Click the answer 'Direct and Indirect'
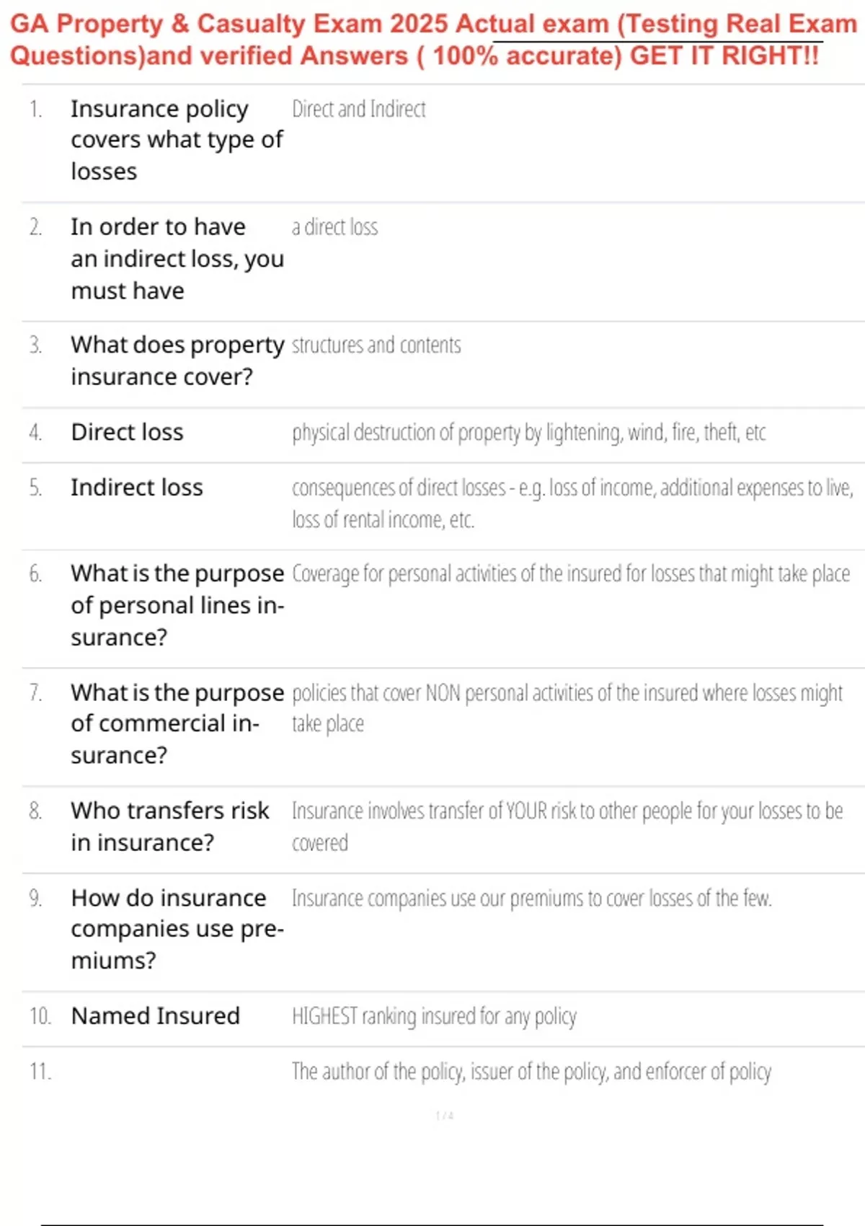 click(x=358, y=109)
